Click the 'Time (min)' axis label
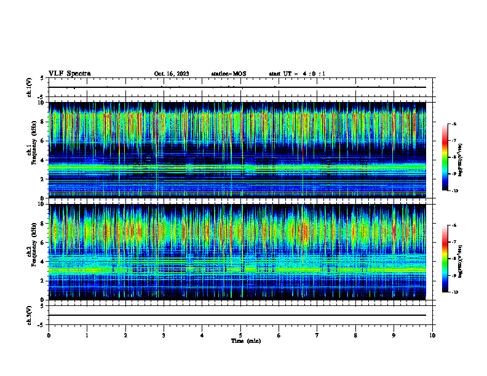 [x=246, y=341]
